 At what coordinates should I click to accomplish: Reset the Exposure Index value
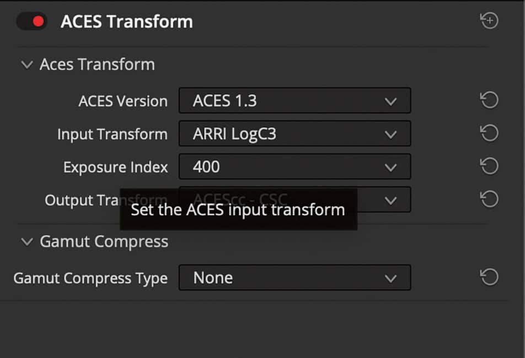click(x=489, y=167)
